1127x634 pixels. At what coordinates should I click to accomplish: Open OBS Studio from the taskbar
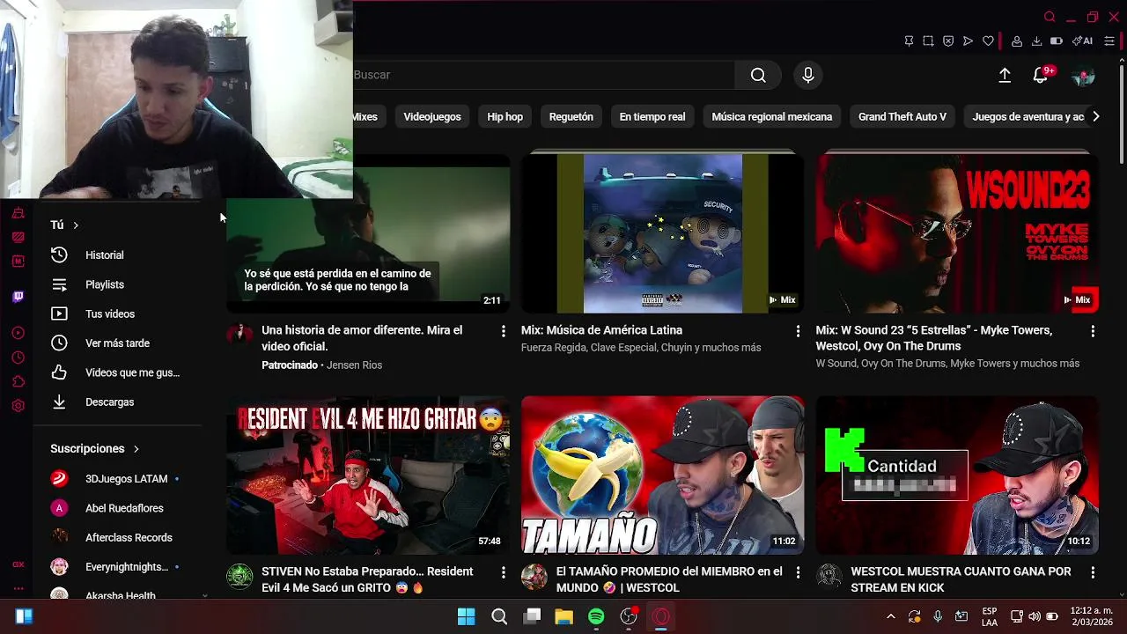tap(629, 617)
